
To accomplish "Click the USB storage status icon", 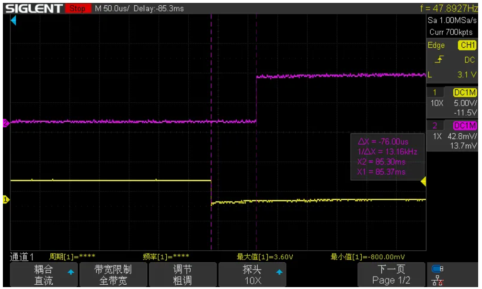I will [x=437, y=269].
